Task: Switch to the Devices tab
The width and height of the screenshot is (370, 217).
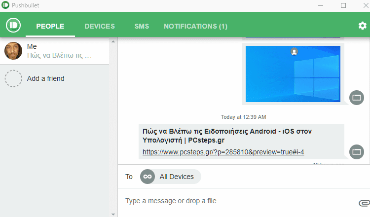Action: pos(100,26)
